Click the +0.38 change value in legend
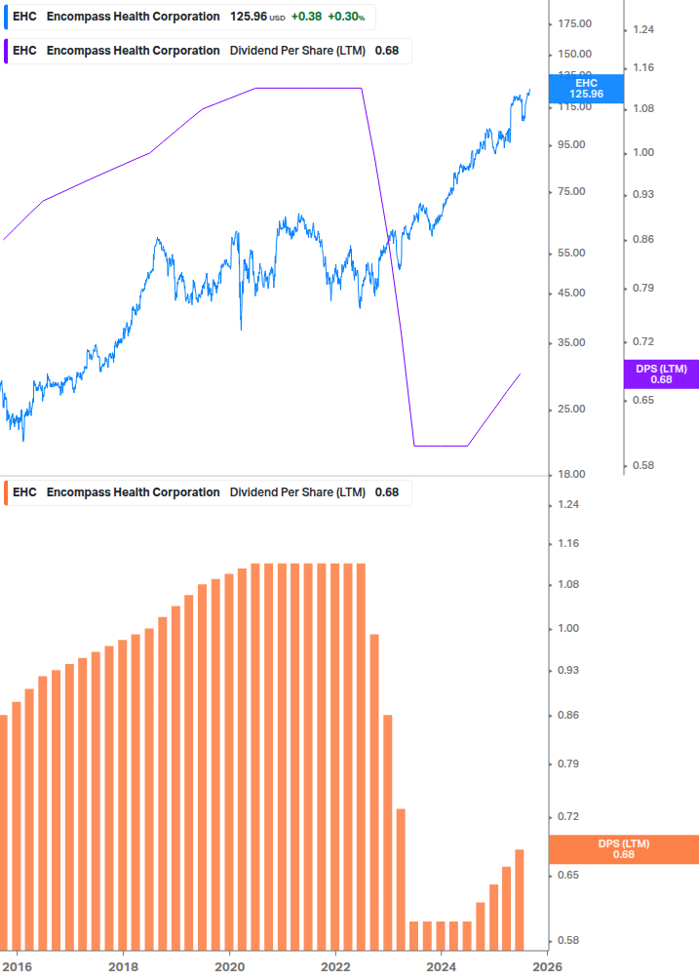Screen dimensions: 699x980 306,17
